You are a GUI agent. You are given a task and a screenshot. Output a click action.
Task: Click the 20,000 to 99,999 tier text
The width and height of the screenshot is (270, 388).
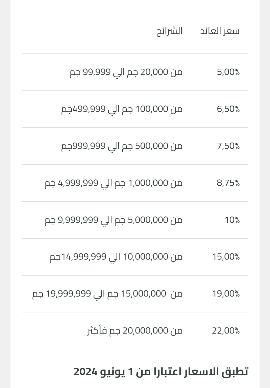coord(126,72)
